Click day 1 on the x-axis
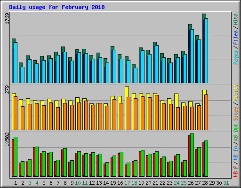The height and width of the screenshot is (188, 241). pyautogui.click(x=16, y=183)
